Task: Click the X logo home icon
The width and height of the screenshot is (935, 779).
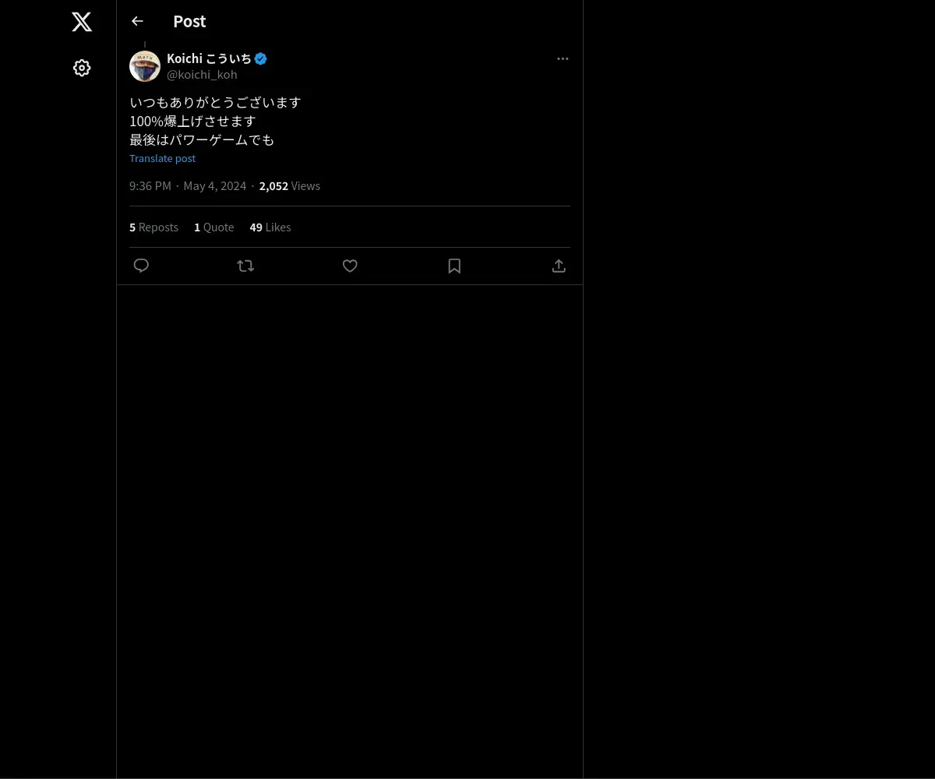Action: coord(82,22)
